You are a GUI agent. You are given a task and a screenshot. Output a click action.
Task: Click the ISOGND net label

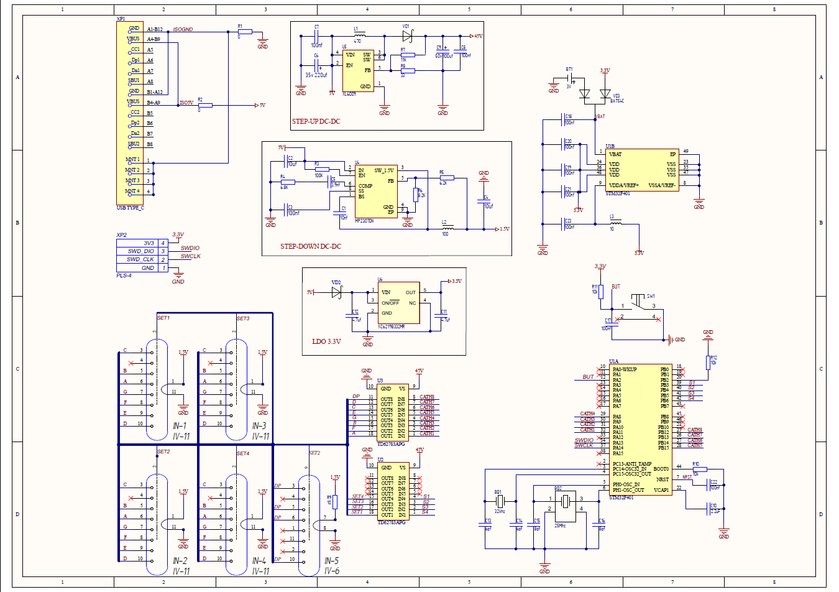pos(183,29)
